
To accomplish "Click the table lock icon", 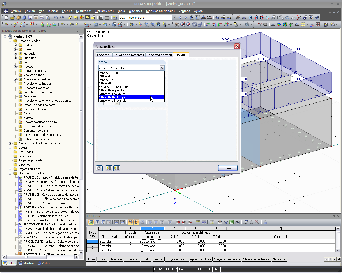I will [265, 222].
